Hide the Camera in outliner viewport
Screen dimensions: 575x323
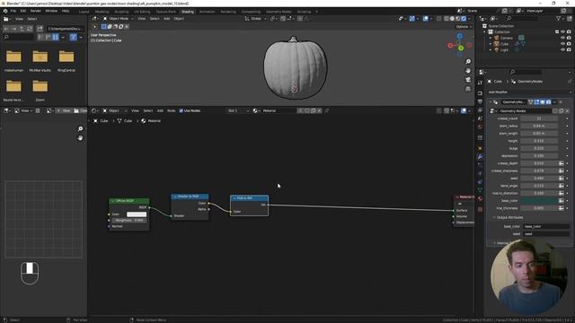(563, 38)
